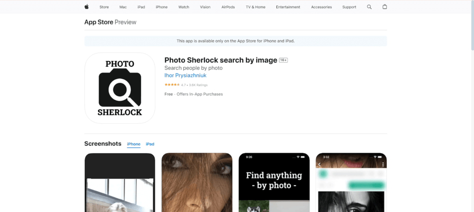474x212 pixels.
Task: Open the Mac menu item
Action: (x=123, y=7)
